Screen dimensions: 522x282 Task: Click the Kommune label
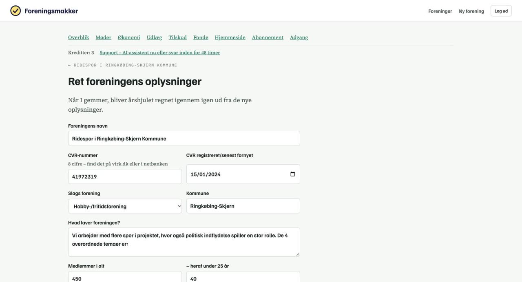point(197,193)
